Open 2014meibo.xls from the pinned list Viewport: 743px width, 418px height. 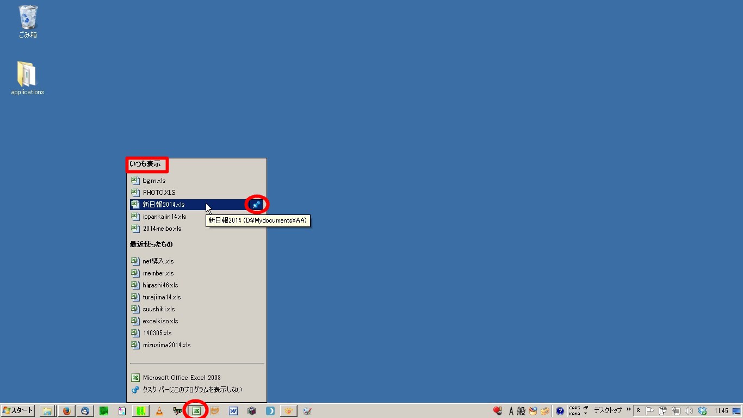coord(196,229)
